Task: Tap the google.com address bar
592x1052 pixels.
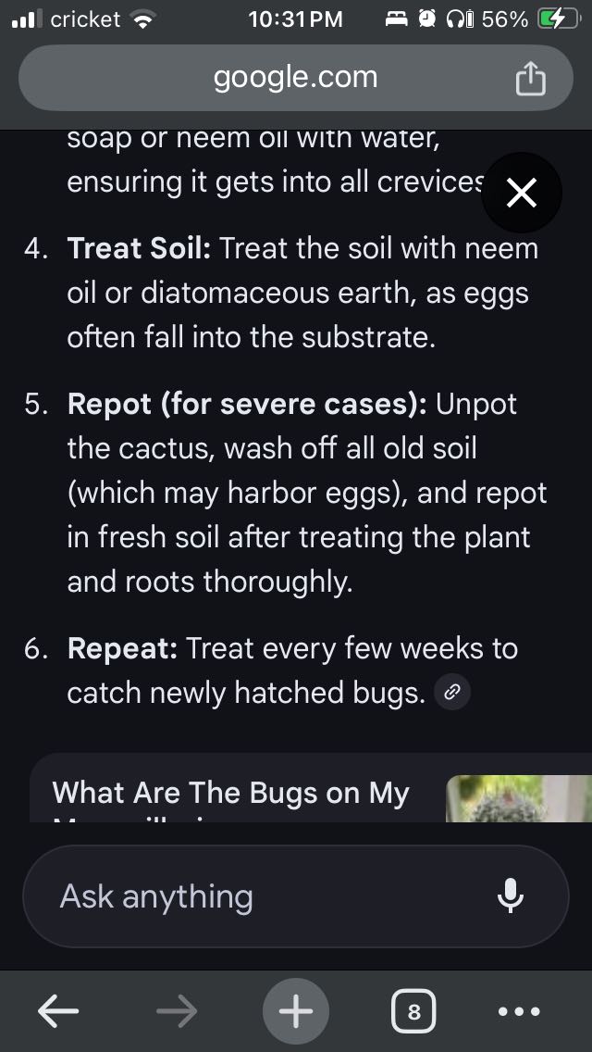Action: [296, 78]
